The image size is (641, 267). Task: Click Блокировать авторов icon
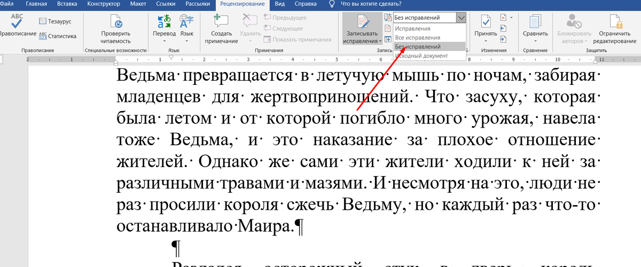tap(575, 21)
